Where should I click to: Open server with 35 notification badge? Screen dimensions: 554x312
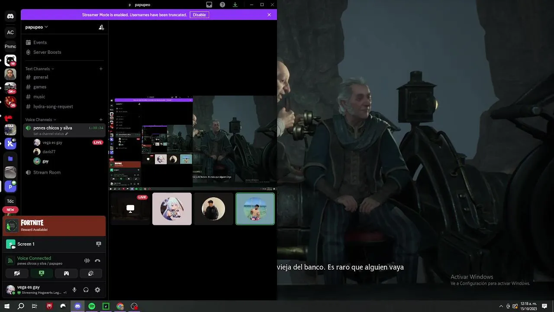coord(10,102)
